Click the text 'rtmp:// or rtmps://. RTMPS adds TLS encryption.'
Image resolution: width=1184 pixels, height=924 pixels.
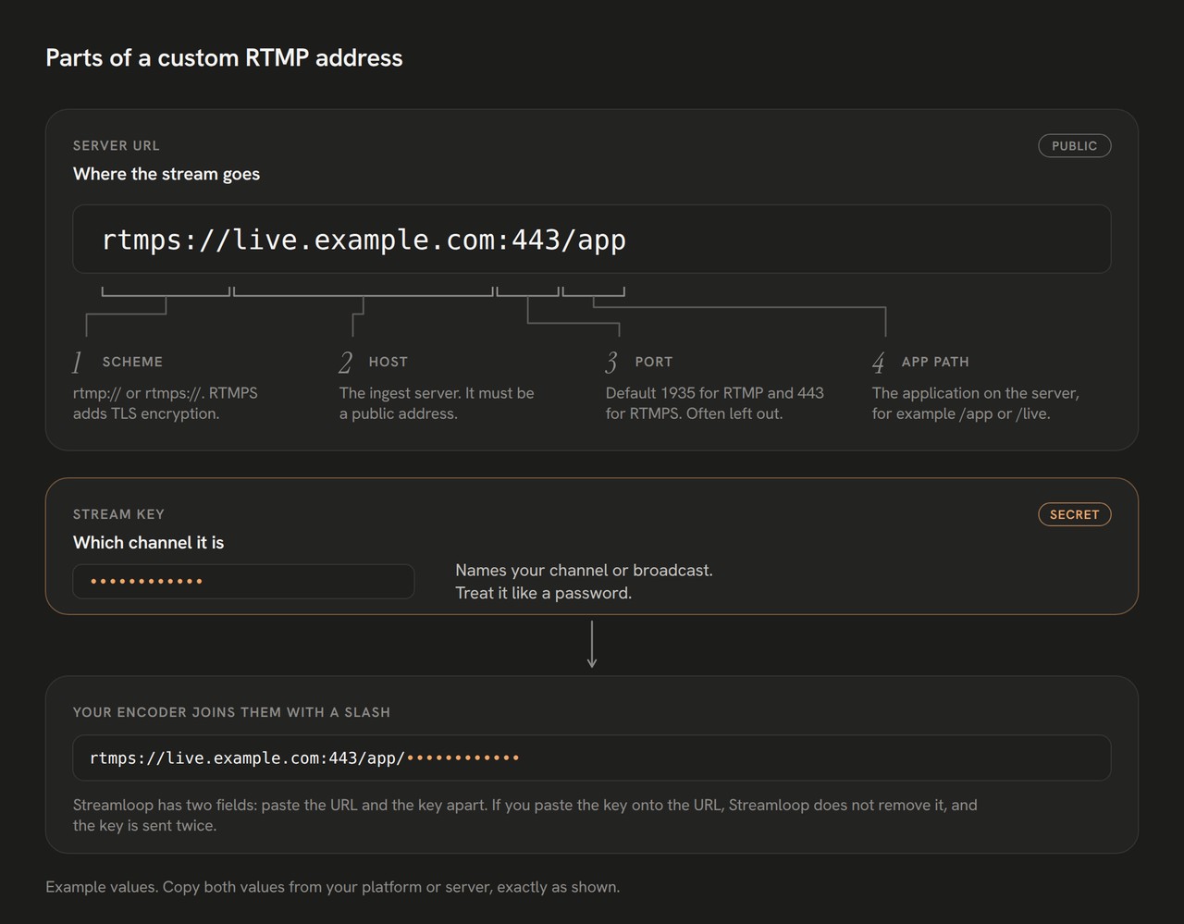(x=166, y=403)
